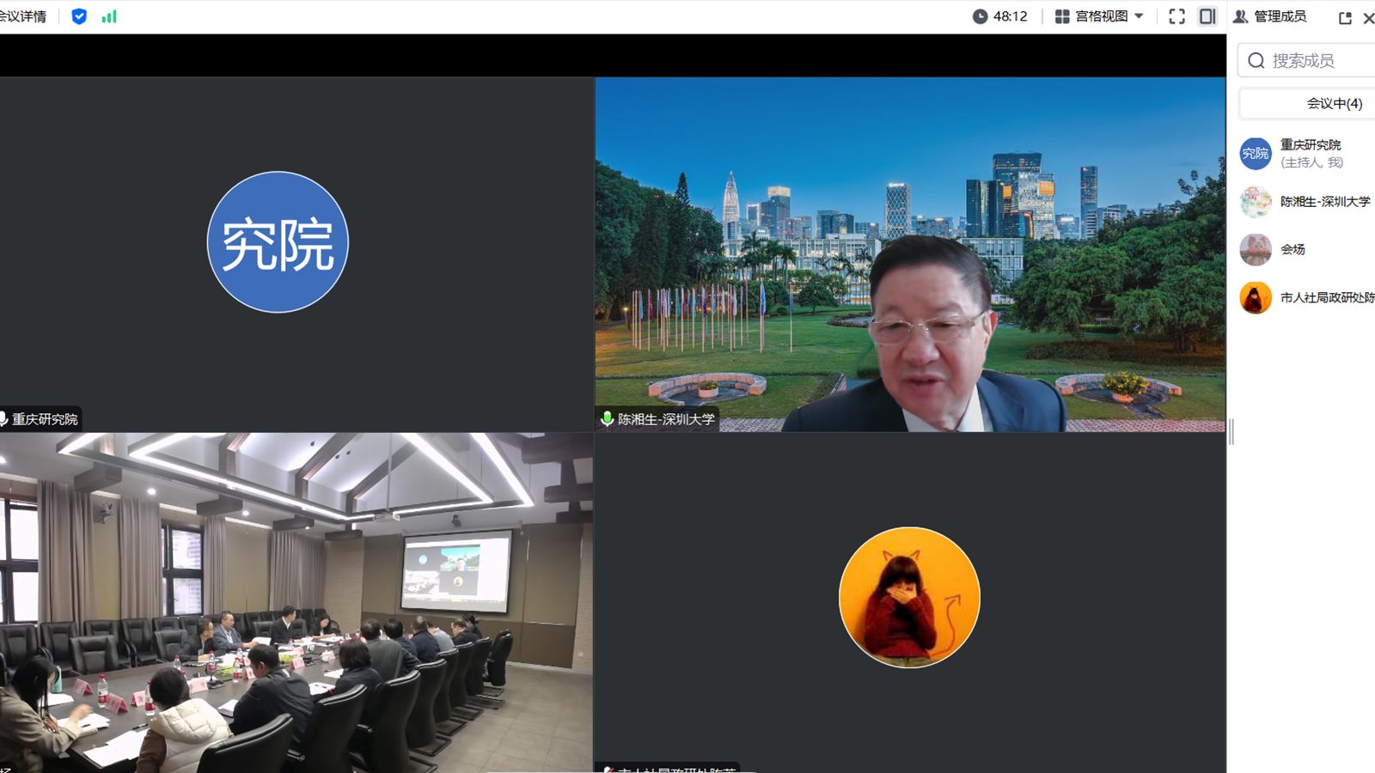Toggle the side panel layout icon
Screen dimensions: 1375x773
1207,16
